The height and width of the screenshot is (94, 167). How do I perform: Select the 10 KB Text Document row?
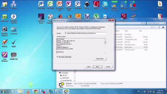pos(131,45)
